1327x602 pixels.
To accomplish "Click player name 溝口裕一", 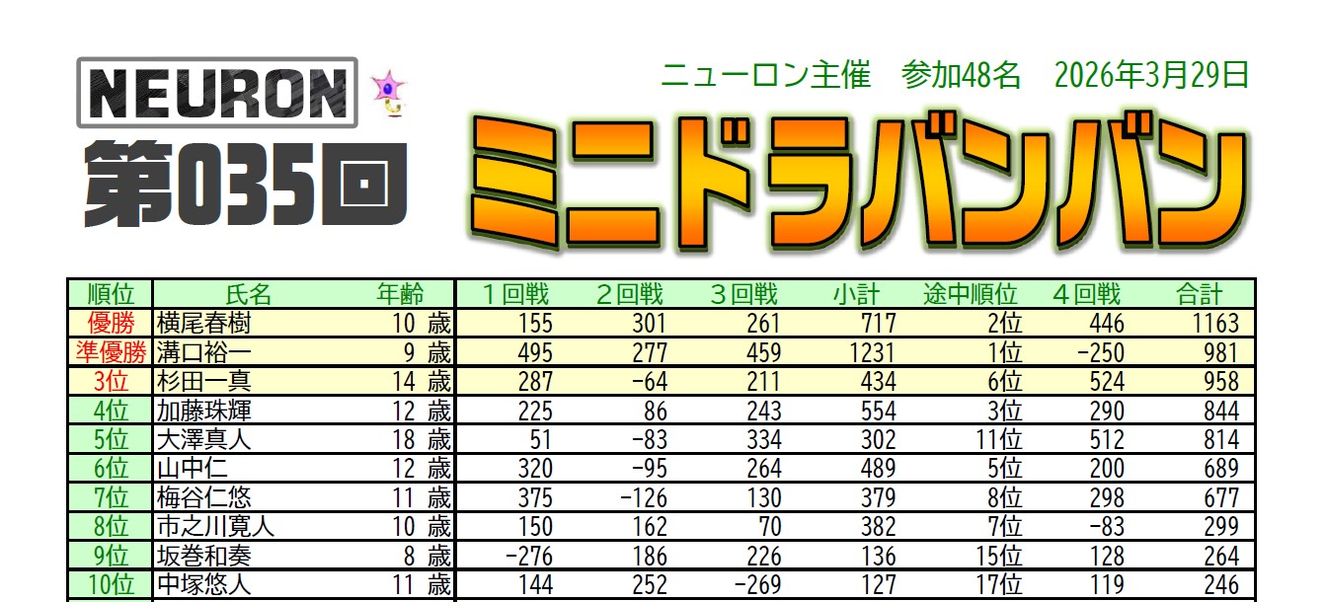I will (204, 352).
